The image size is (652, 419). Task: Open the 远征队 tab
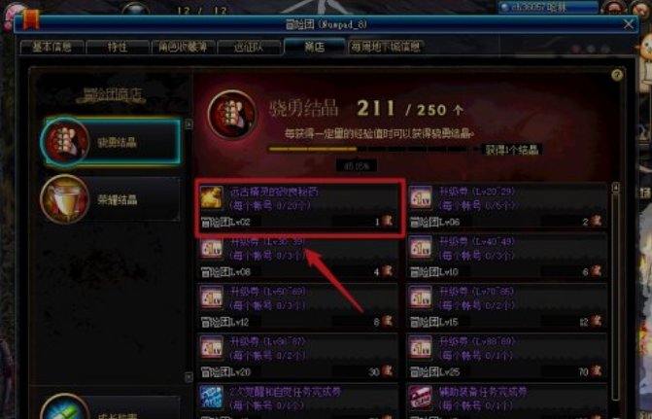click(249, 47)
